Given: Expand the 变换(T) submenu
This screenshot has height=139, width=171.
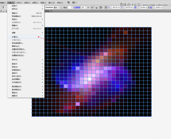Looking at the screenshot, I should [26, 6].
